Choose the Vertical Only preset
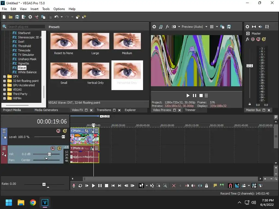Viewport: 279px width, 209px height. point(95,73)
